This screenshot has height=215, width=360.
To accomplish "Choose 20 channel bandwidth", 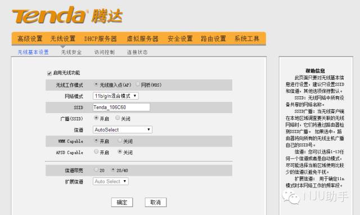I will point(96,169).
